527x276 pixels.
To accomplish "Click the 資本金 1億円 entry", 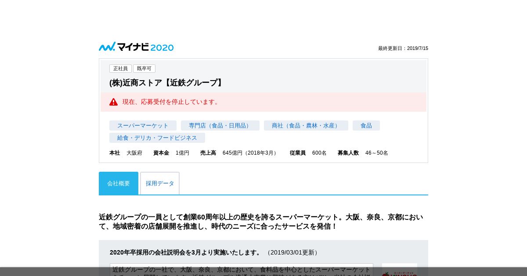I will tap(171, 153).
